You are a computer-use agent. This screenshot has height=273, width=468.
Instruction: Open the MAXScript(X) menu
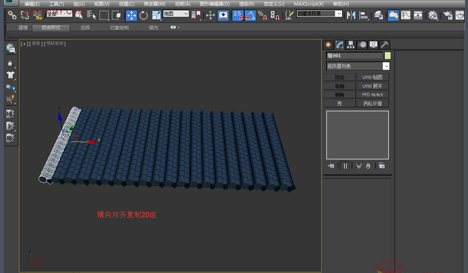308,4
